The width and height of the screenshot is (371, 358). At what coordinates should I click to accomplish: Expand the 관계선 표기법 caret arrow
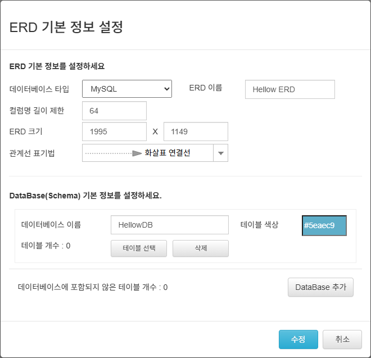(221, 153)
